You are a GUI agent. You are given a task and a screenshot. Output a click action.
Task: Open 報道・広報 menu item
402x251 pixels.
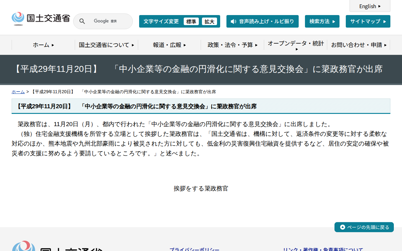click(170, 45)
